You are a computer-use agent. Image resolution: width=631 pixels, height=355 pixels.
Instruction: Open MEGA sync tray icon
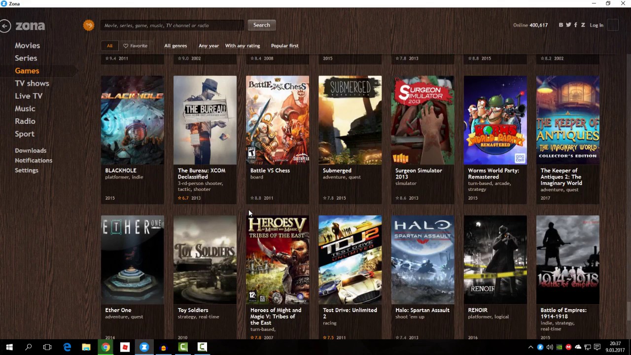click(569, 347)
